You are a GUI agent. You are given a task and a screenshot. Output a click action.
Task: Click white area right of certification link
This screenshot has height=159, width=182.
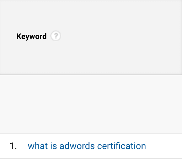(x=164, y=146)
